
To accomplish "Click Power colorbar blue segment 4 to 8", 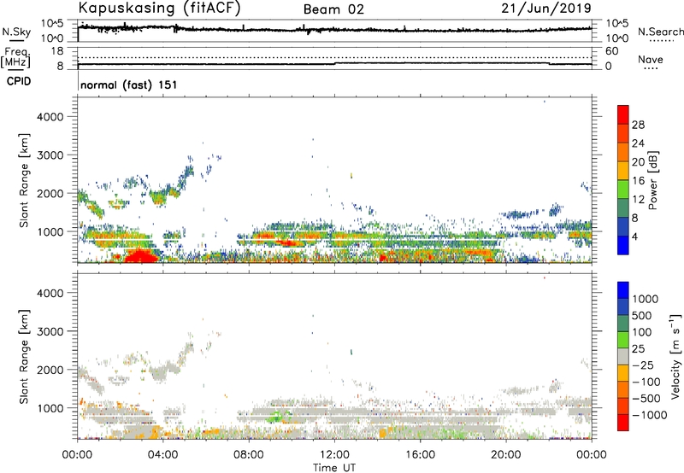I will coord(623,227).
